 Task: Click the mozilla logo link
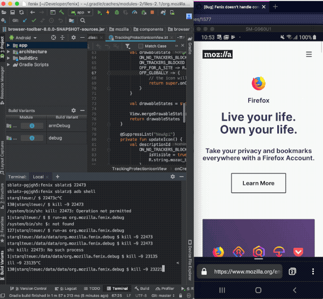pyautogui.click(x=217, y=54)
